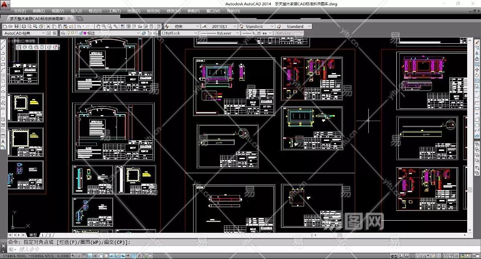The width and height of the screenshot is (481, 259).
Task: Select the Line tool in Draw toolbar
Action: pyautogui.click(x=3, y=43)
